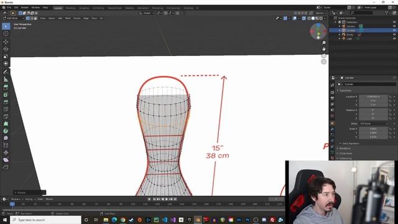This screenshot has width=398, height=224.
Task: Open the Modifier properties wrench tab
Action: [x=333, y=129]
